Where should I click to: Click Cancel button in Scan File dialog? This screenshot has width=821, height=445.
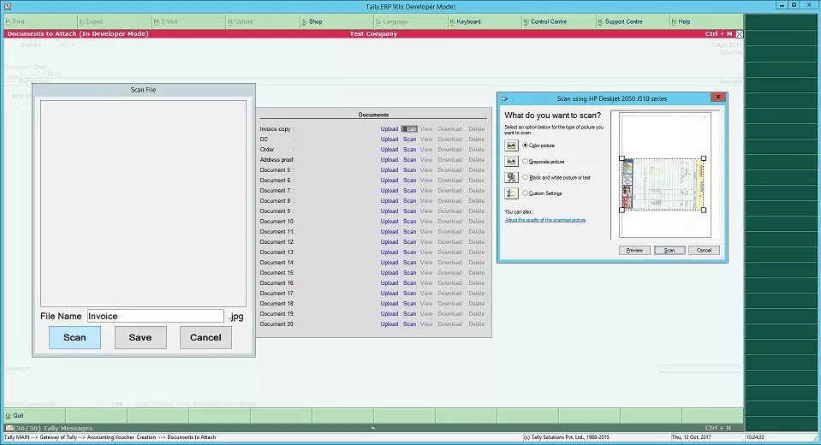[x=205, y=338]
